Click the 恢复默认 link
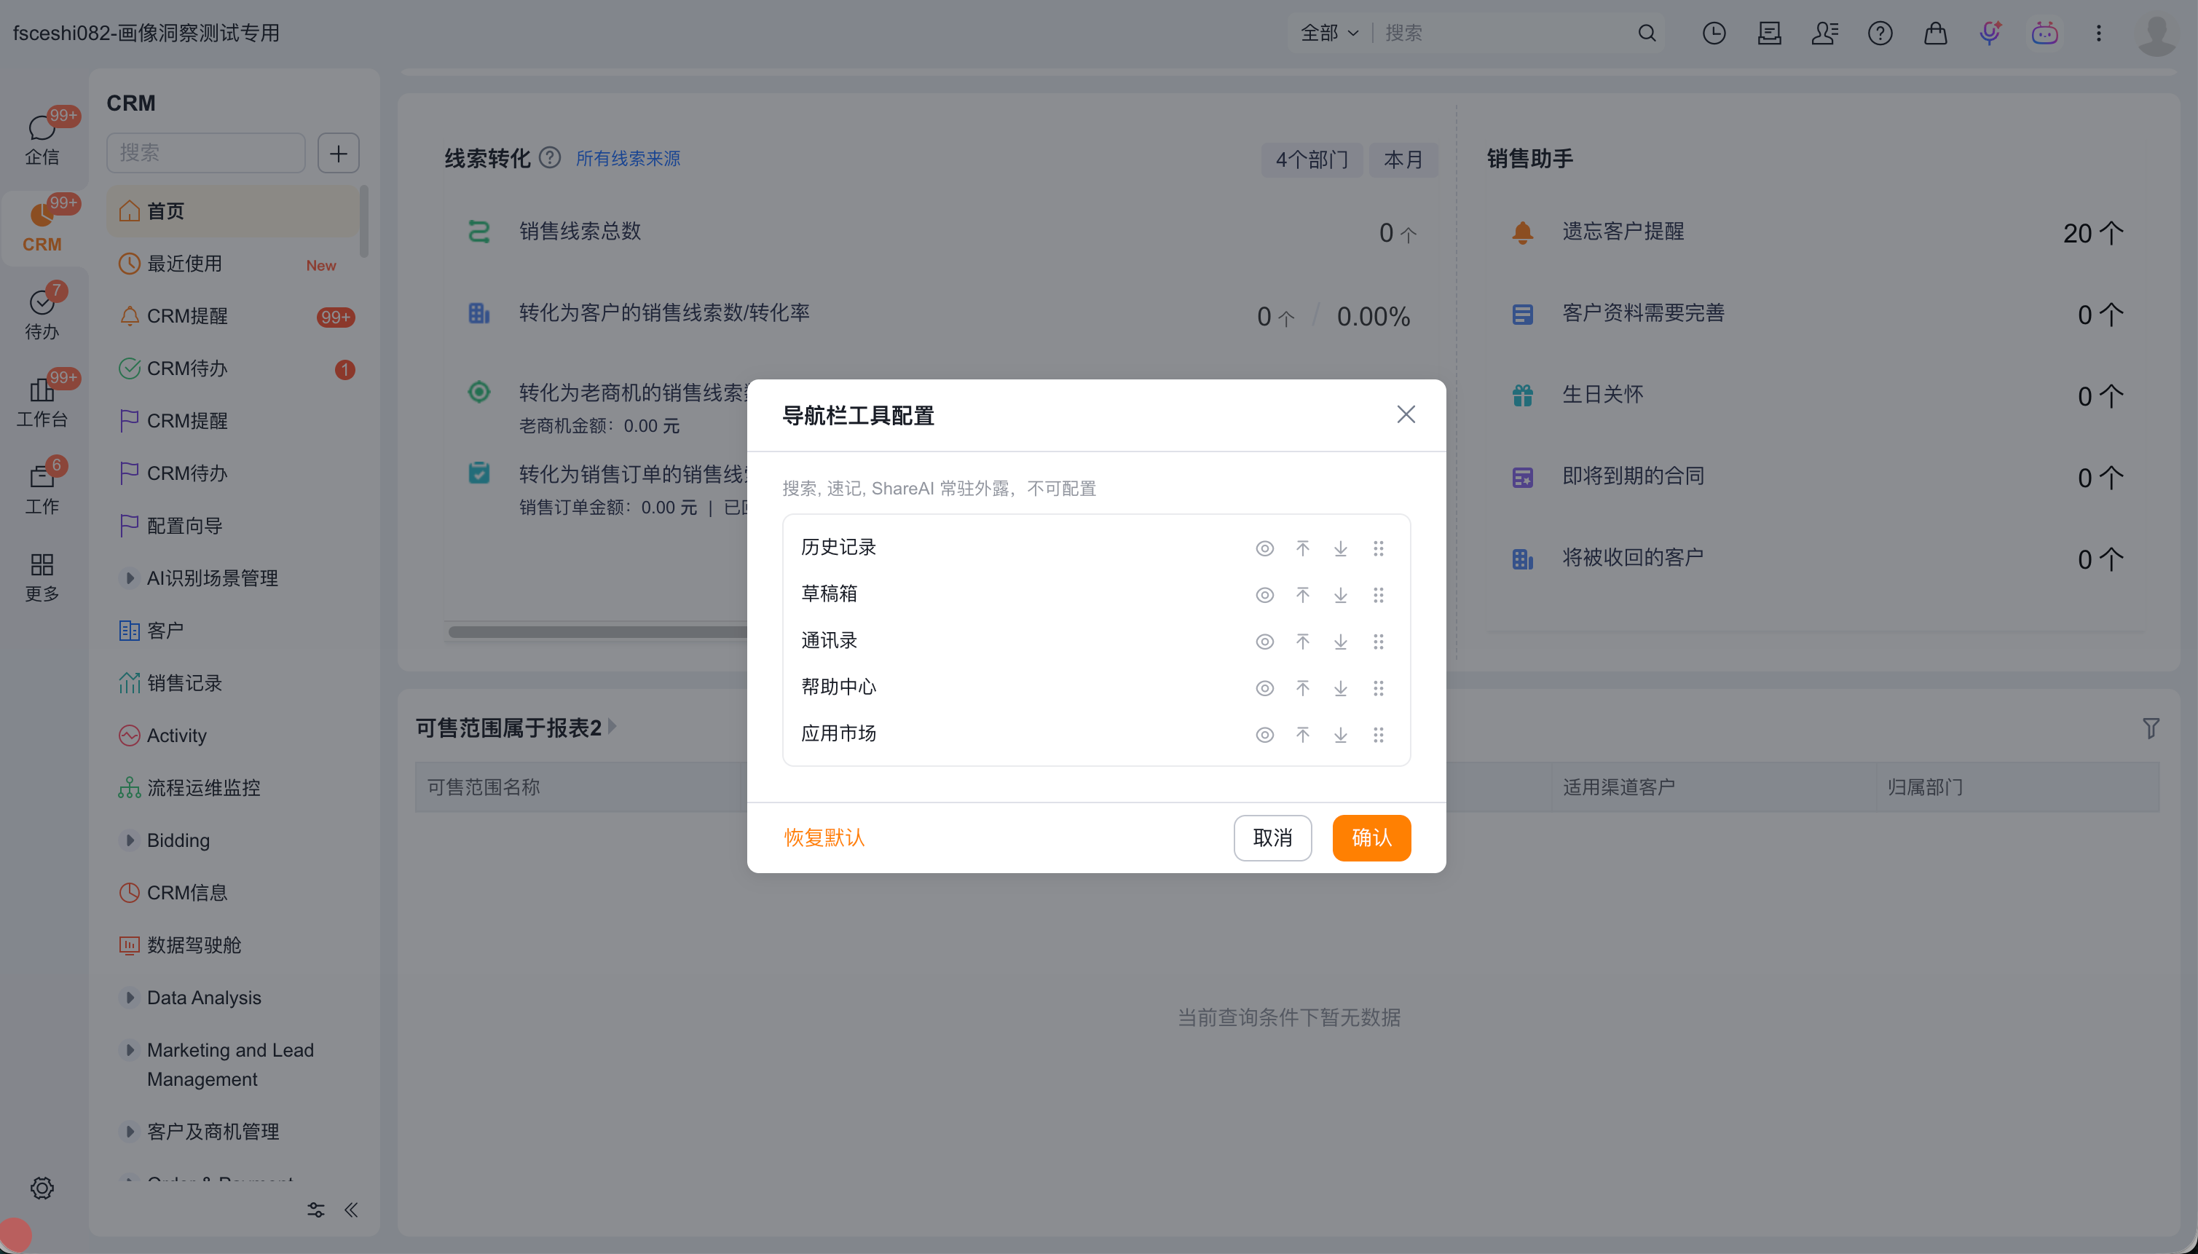This screenshot has width=2198, height=1254. (x=824, y=837)
